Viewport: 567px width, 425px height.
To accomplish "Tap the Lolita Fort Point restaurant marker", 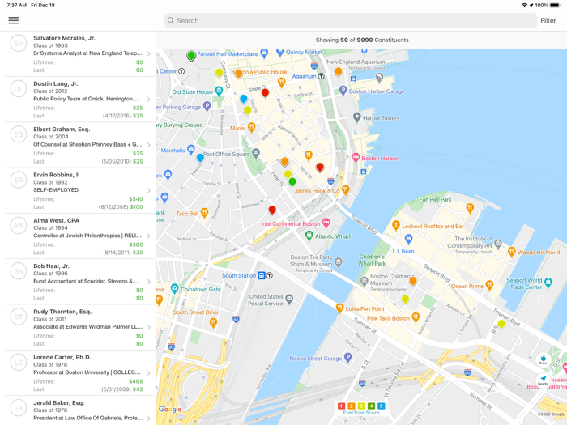I will [x=339, y=308].
